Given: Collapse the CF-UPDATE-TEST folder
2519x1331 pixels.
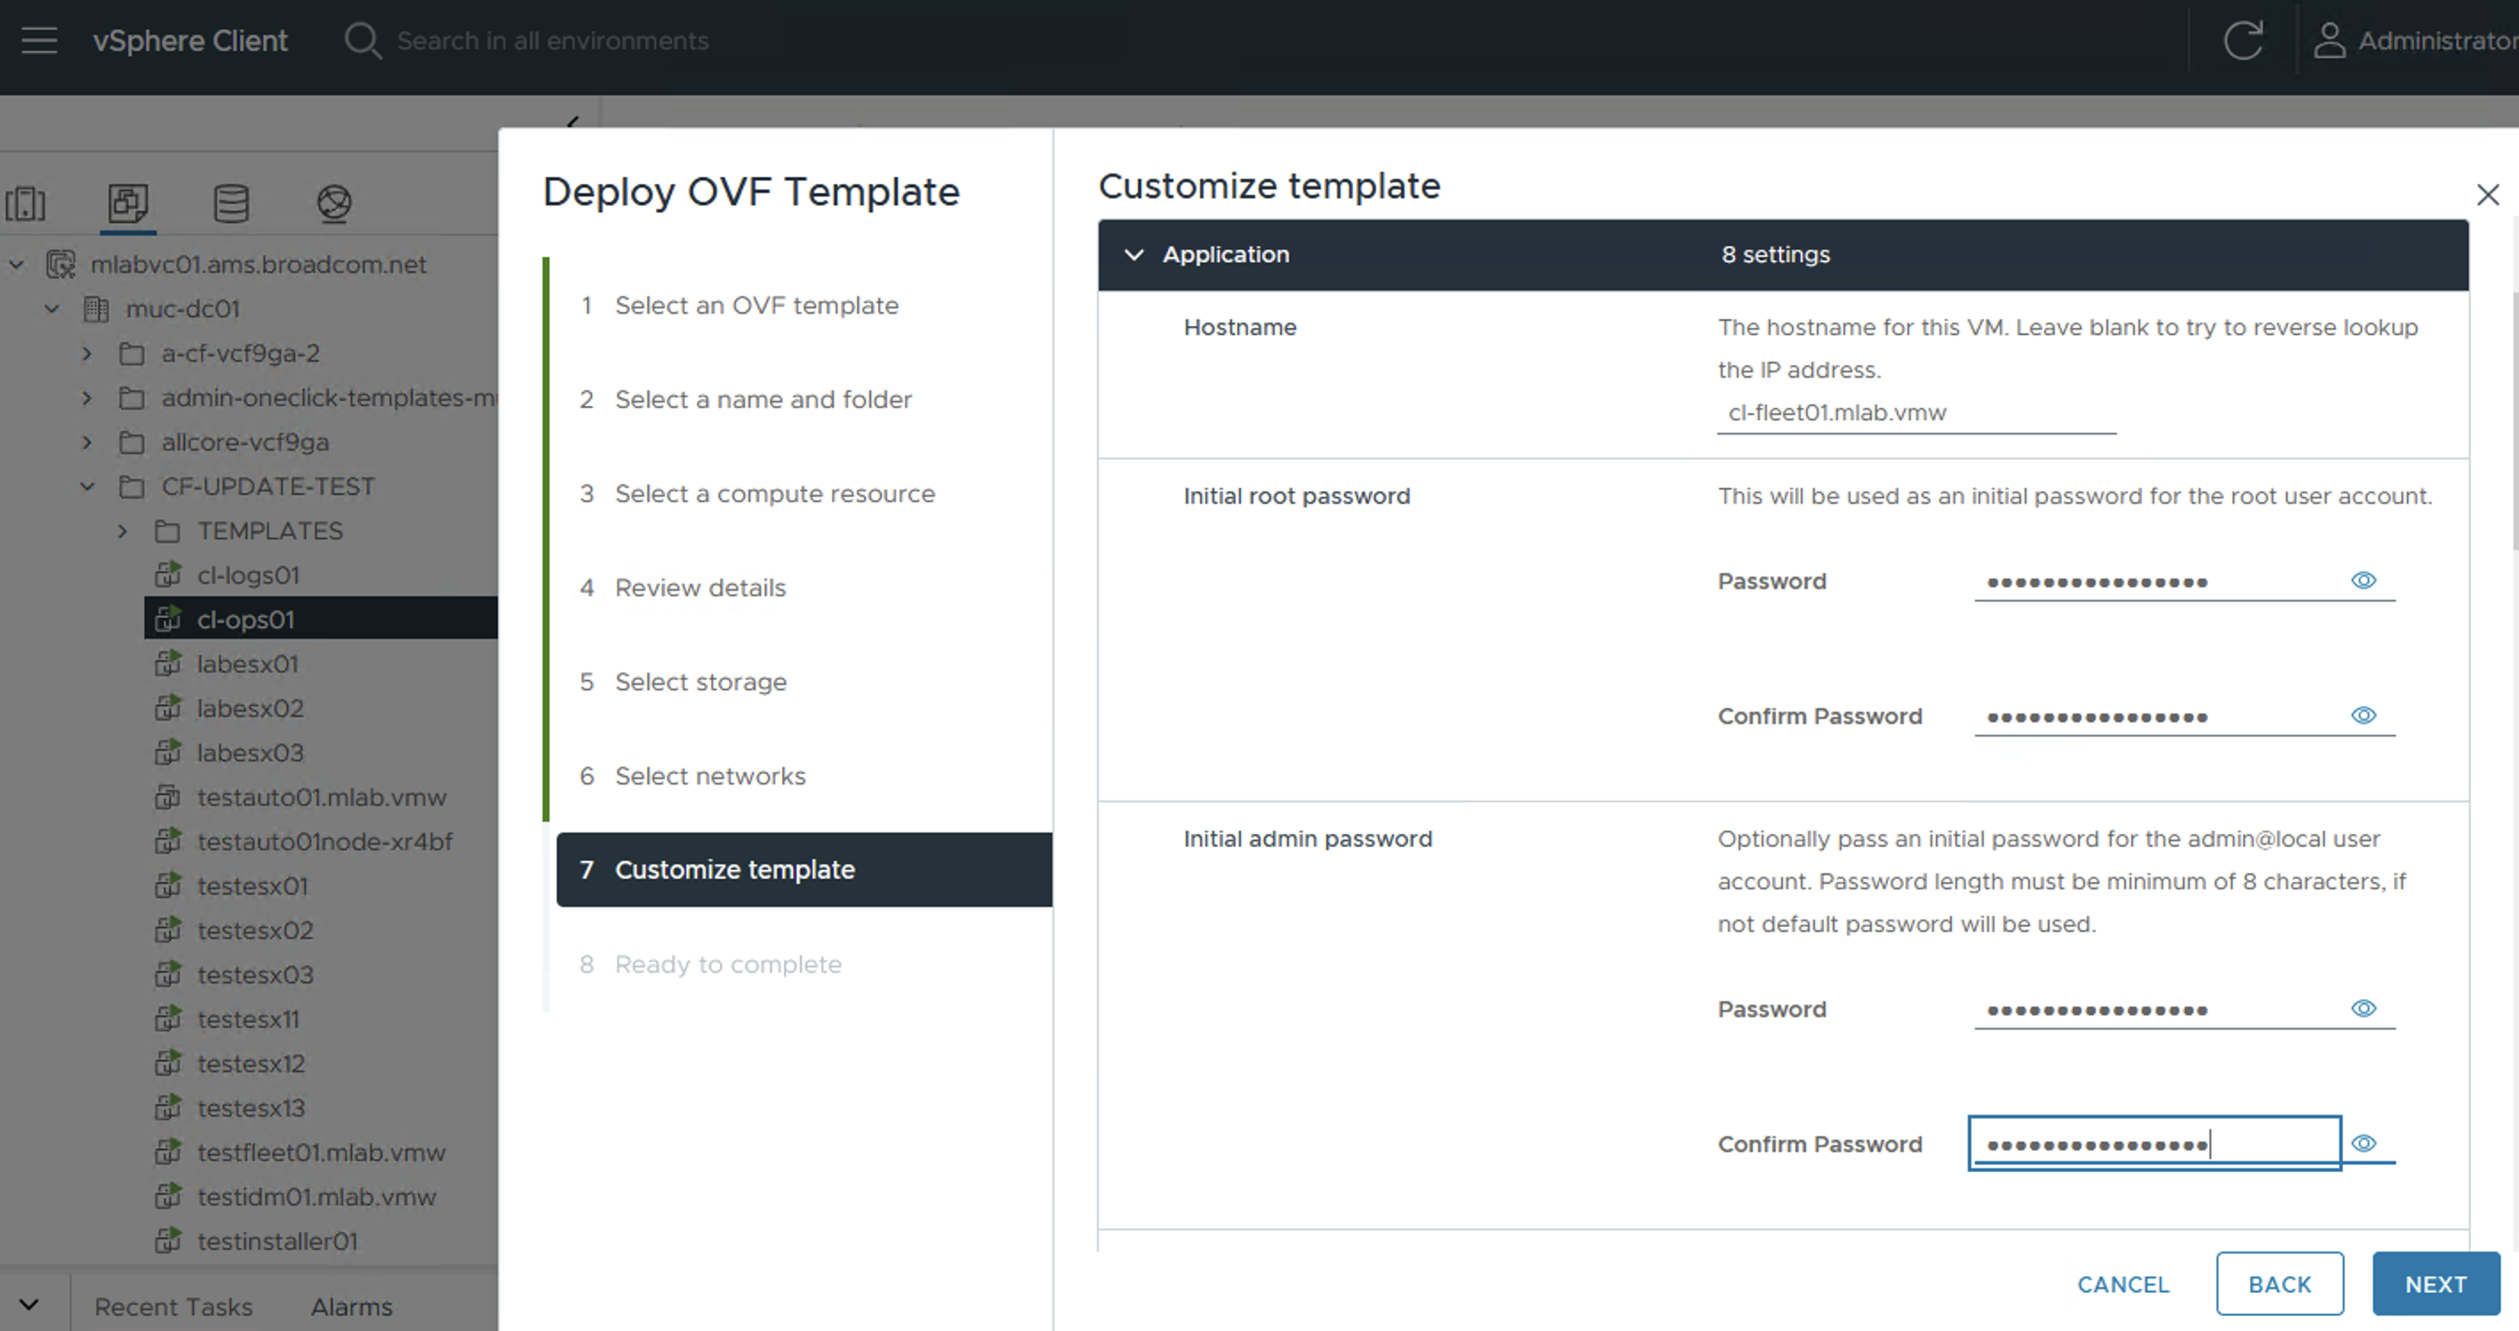Looking at the screenshot, I should tap(87, 487).
